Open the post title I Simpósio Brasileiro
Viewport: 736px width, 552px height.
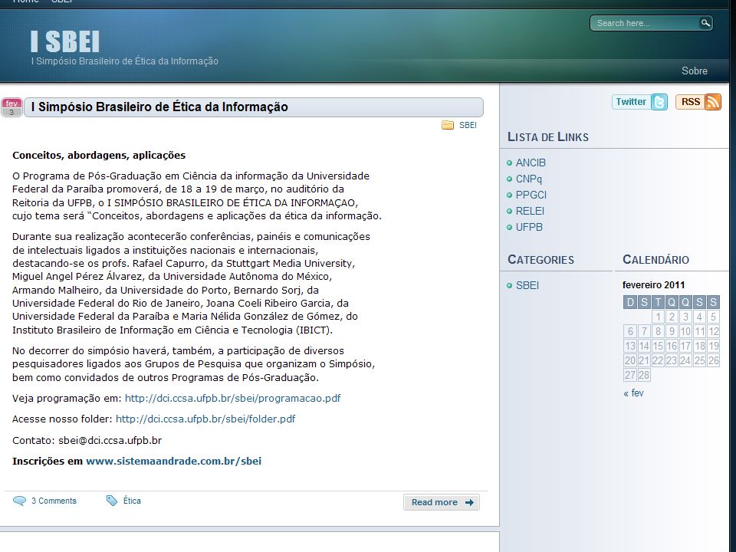(x=159, y=107)
